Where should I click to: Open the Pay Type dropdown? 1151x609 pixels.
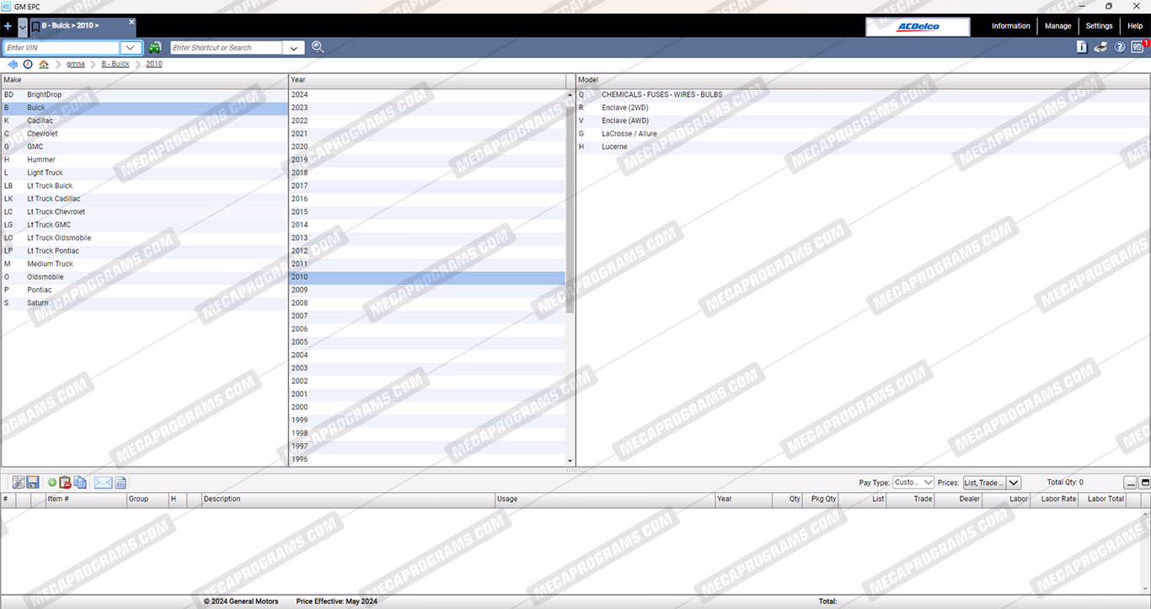coord(914,483)
